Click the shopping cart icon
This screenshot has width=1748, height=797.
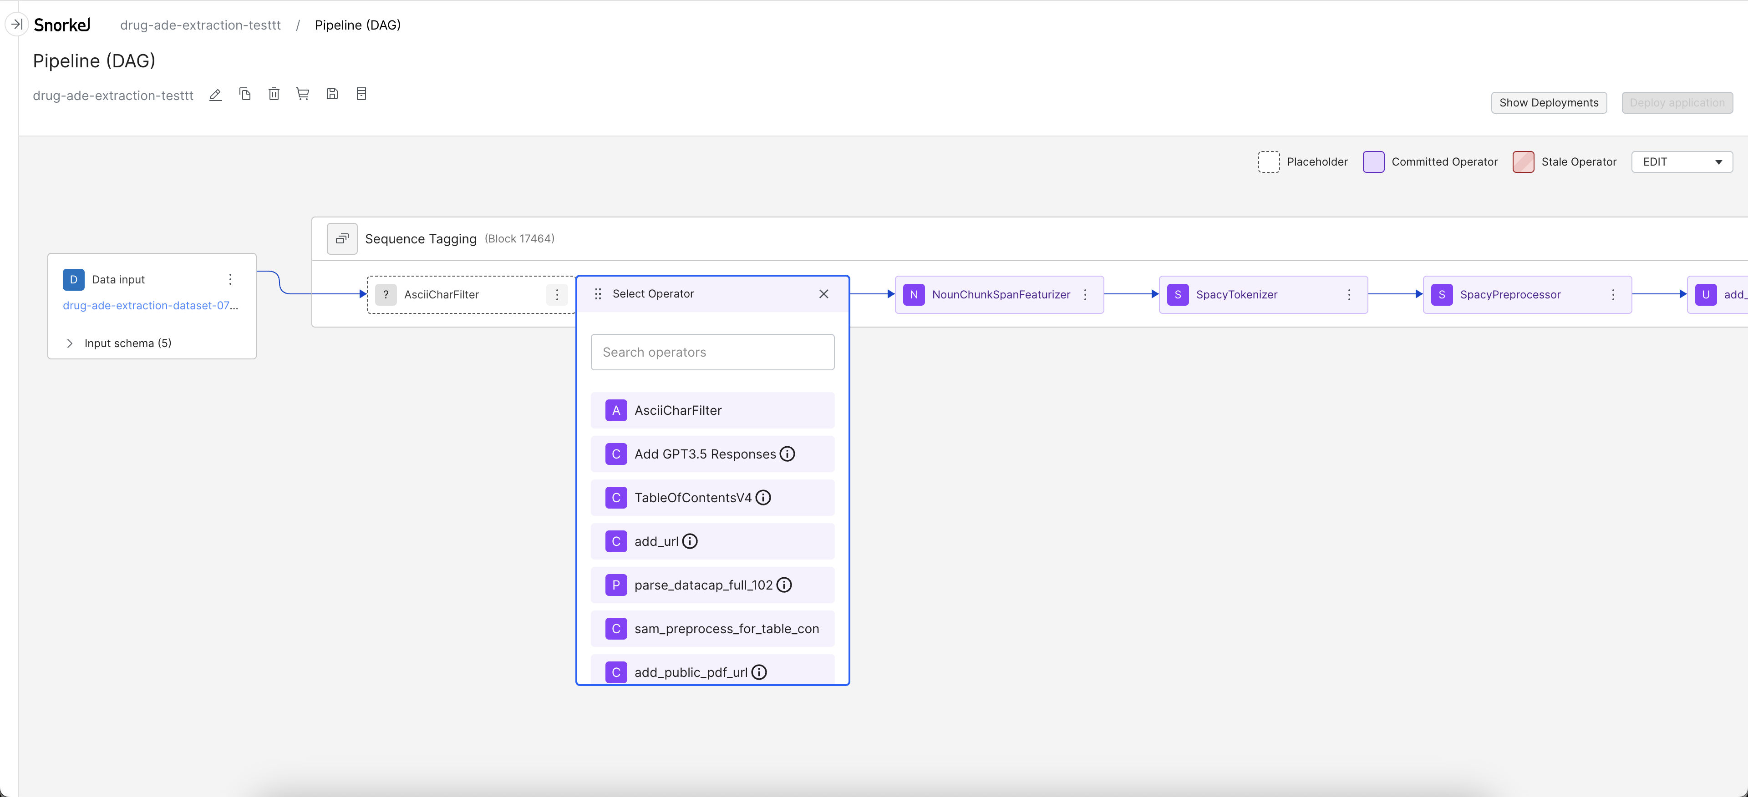(303, 94)
